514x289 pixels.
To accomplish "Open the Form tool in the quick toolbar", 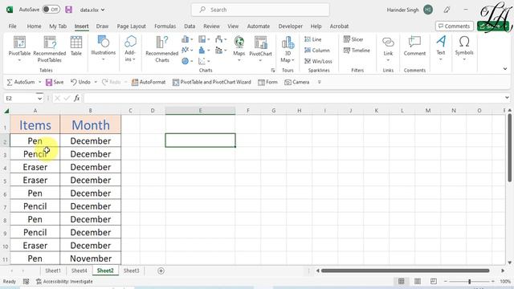I will click(267, 82).
